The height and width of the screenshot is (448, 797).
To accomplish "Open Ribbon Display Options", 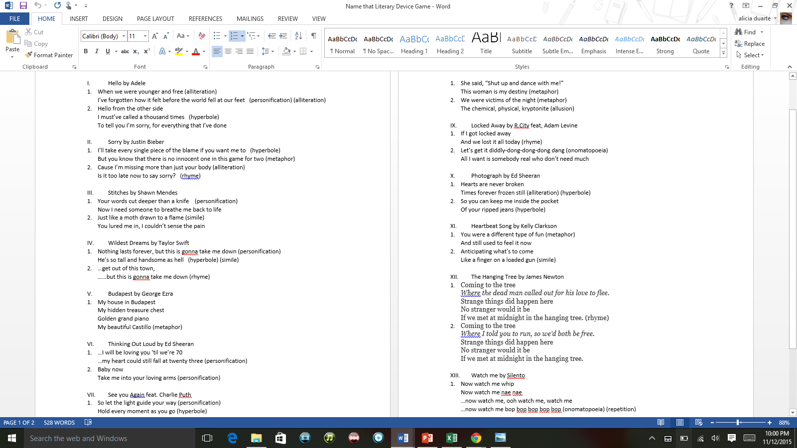I will (746, 5).
